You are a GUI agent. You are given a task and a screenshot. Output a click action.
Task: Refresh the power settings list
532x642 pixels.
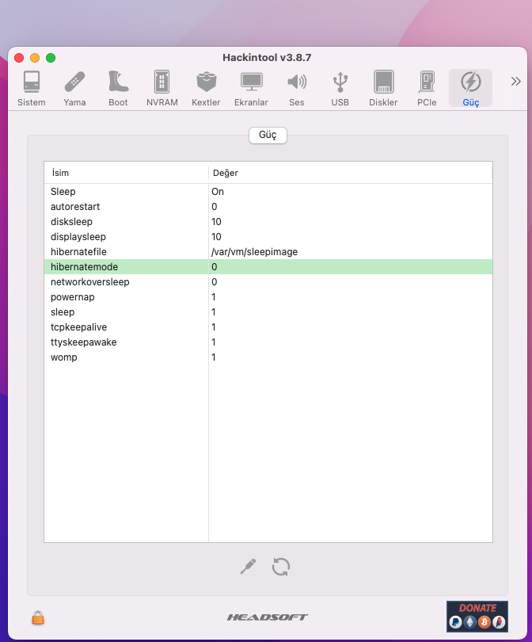[x=281, y=567]
